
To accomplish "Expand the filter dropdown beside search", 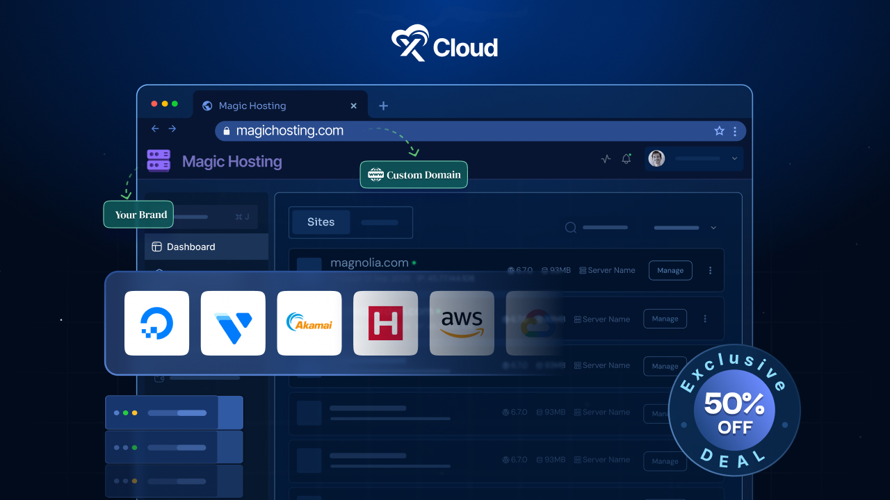I will click(x=685, y=227).
